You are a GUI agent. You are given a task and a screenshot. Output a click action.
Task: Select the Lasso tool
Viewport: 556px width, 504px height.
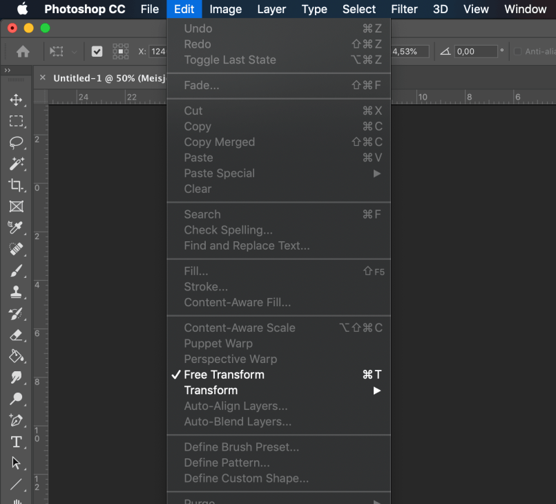(16, 142)
